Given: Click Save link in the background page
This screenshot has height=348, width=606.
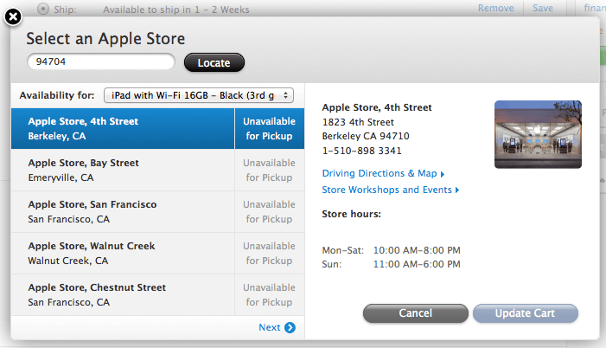Looking at the screenshot, I should click(x=543, y=8).
